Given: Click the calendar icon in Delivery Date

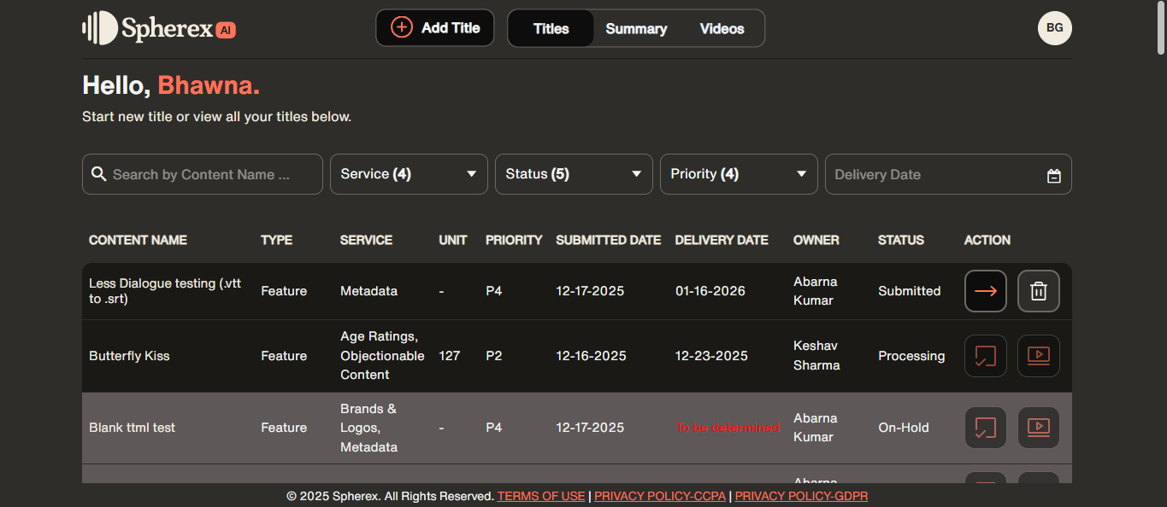Looking at the screenshot, I should tap(1053, 175).
